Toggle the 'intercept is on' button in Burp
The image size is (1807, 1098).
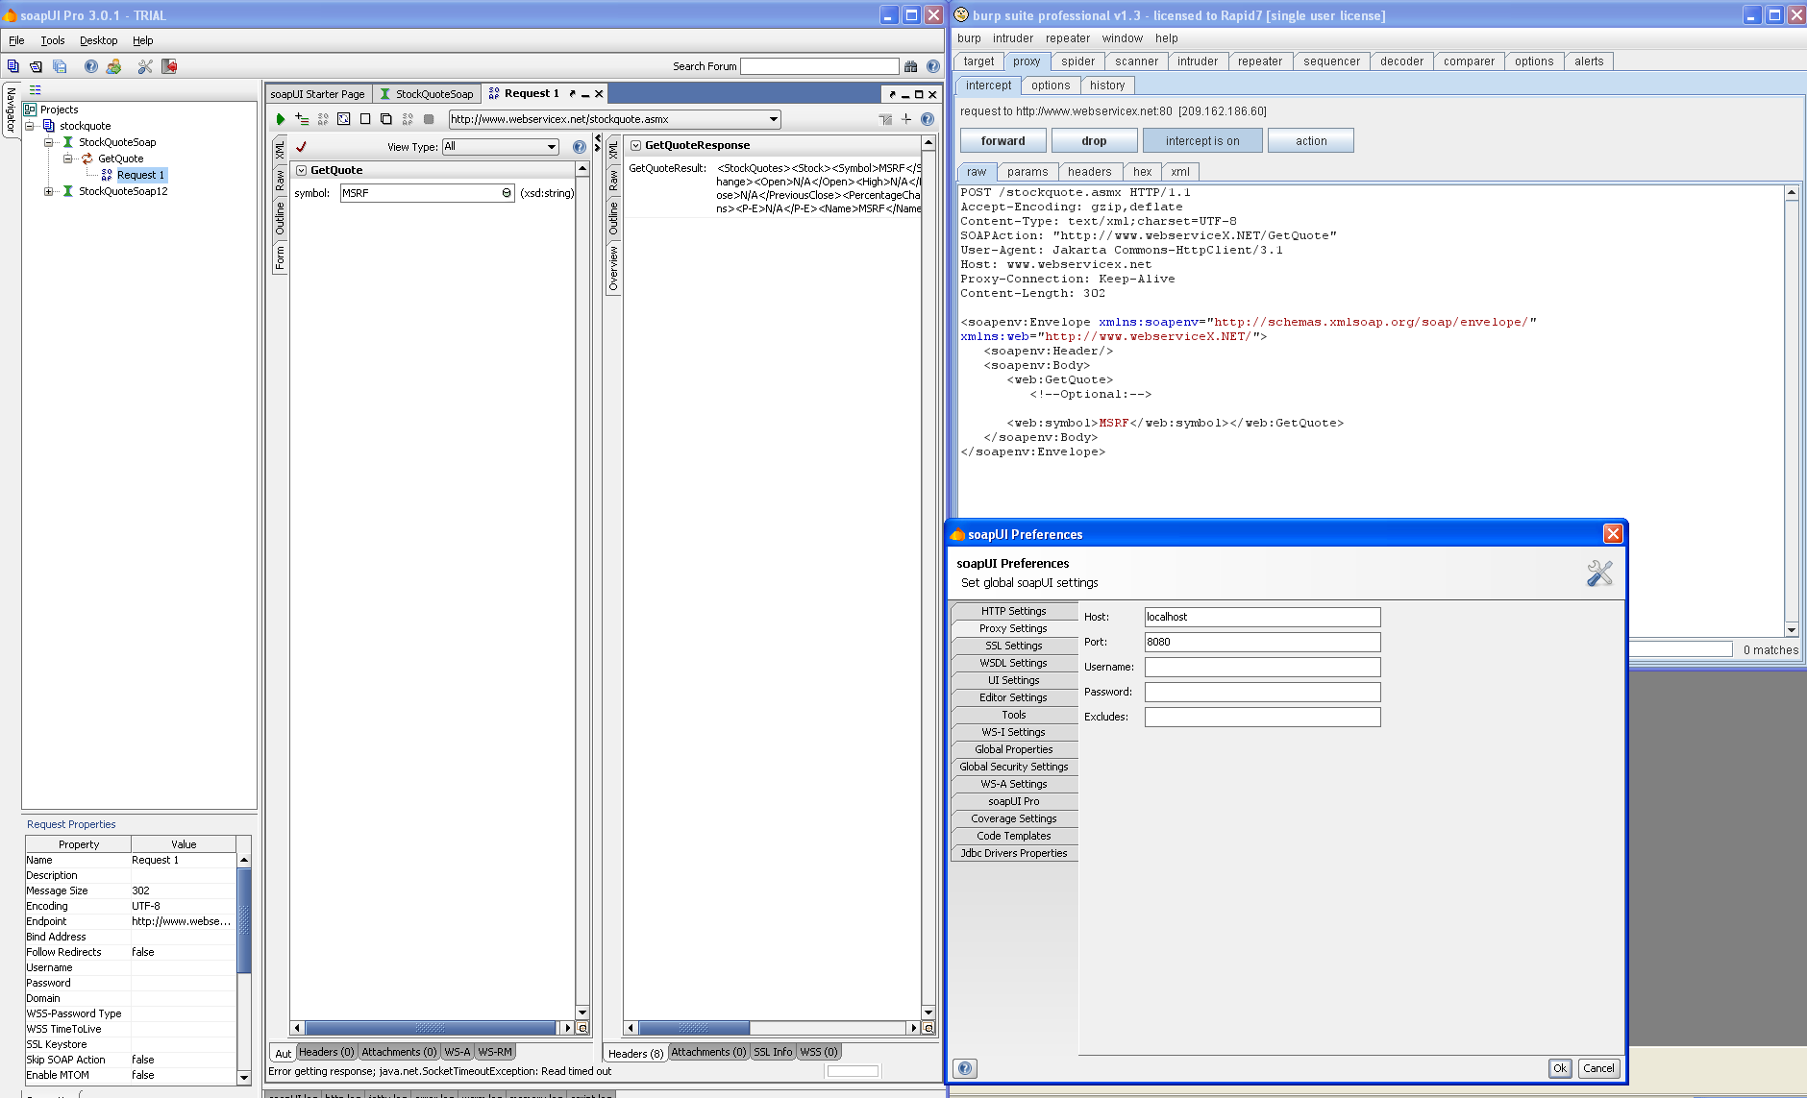(1202, 141)
